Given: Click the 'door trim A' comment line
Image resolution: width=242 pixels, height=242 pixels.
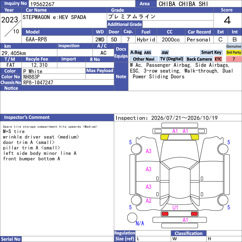Looking at the screenshot, I should tap(29, 142).
